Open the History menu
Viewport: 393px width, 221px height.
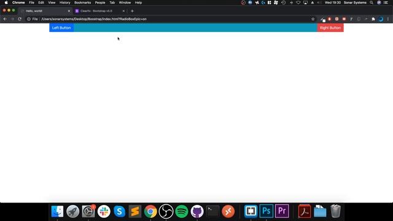tap(64, 2)
